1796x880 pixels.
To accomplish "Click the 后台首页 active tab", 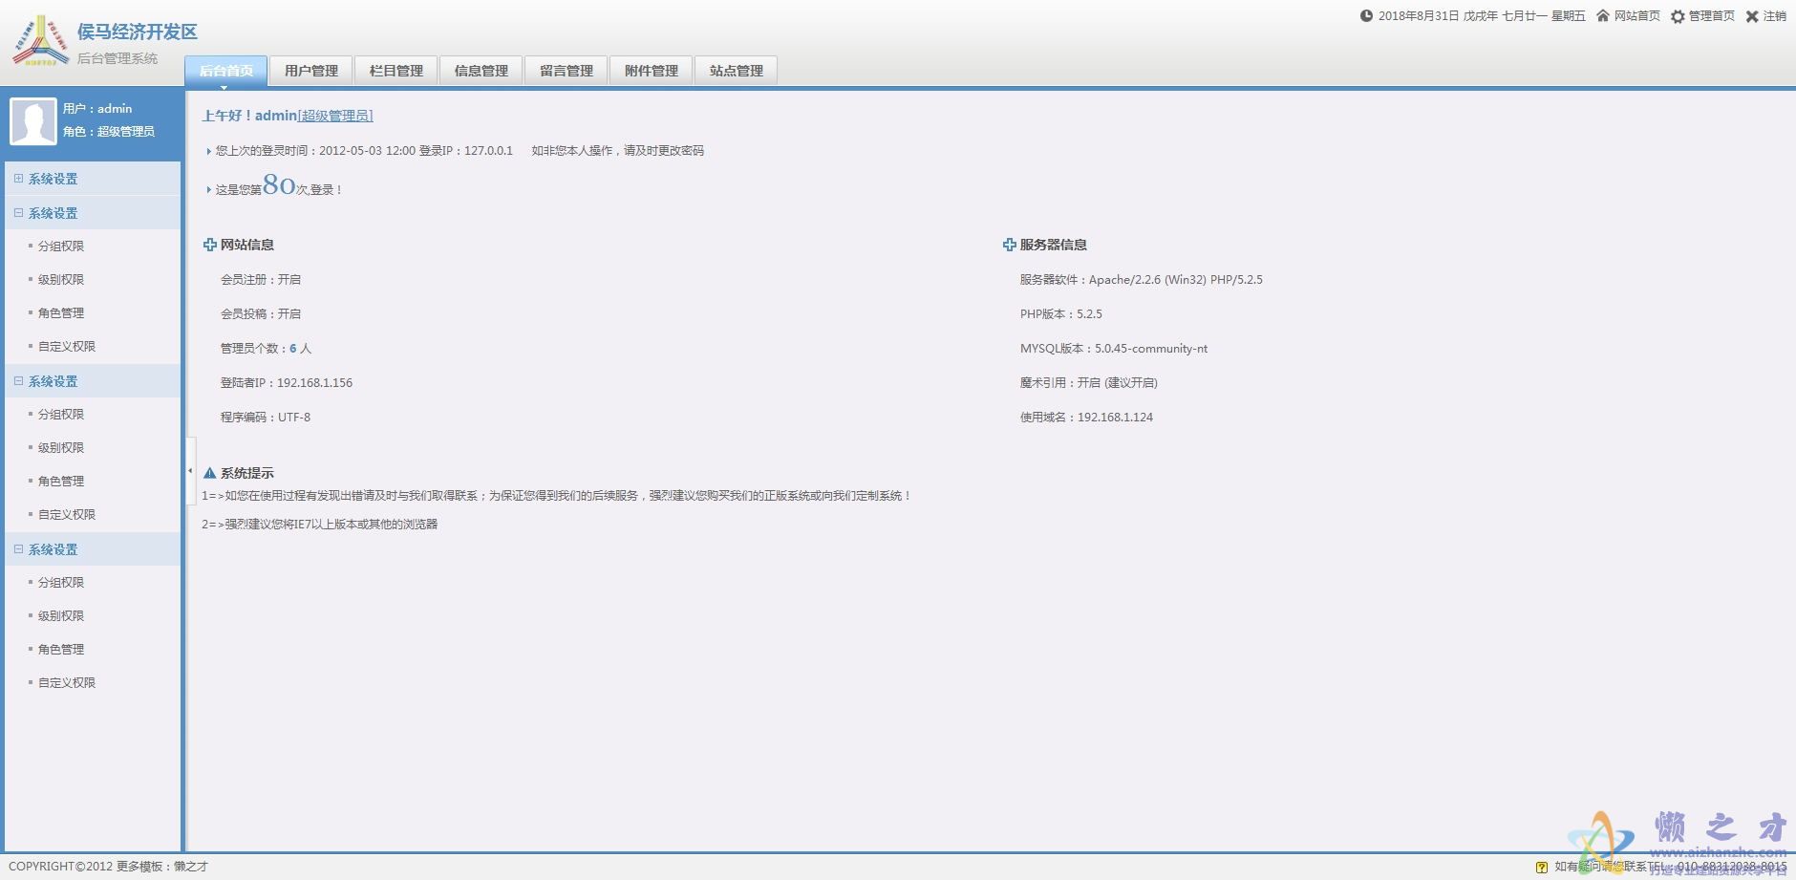I will point(226,71).
